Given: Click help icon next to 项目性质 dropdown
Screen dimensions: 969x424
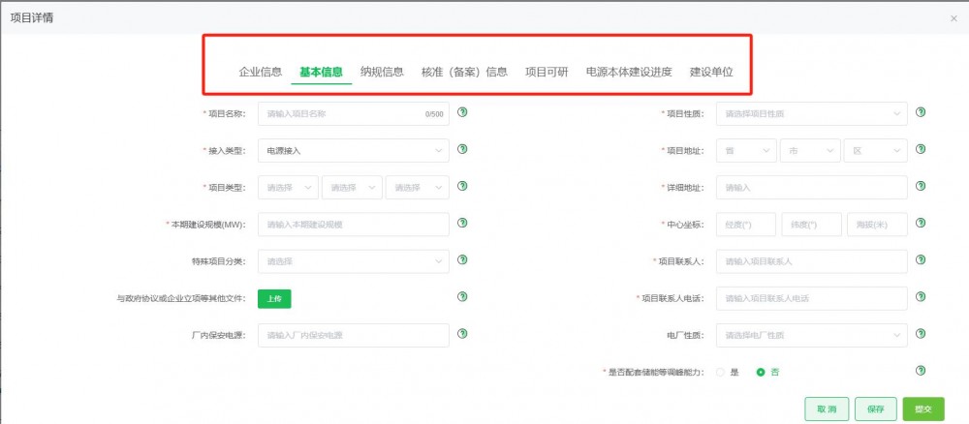Looking at the screenshot, I should 921,113.
